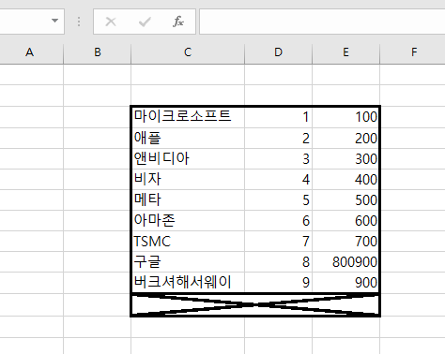Select the cell with value 200
The width and height of the screenshot is (445, 354).
[345, 138]
